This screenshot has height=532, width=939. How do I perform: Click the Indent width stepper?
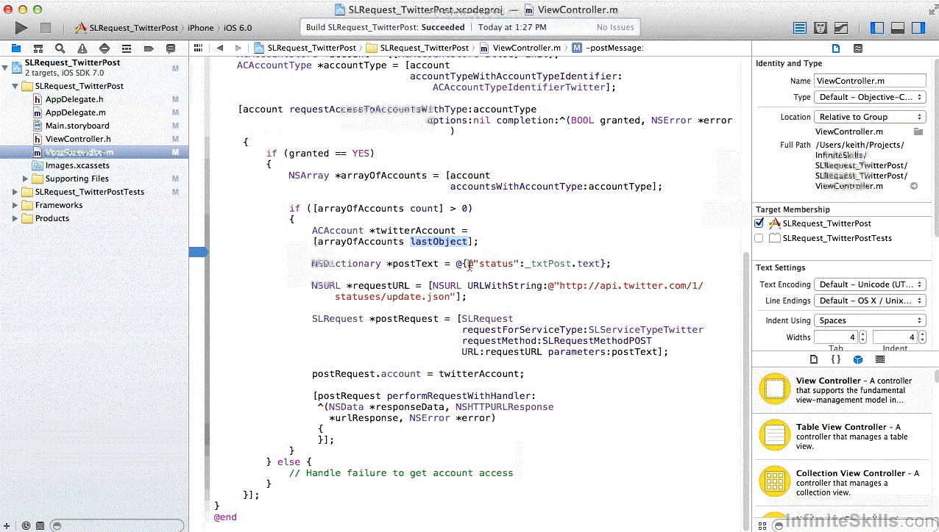[921, 337]
